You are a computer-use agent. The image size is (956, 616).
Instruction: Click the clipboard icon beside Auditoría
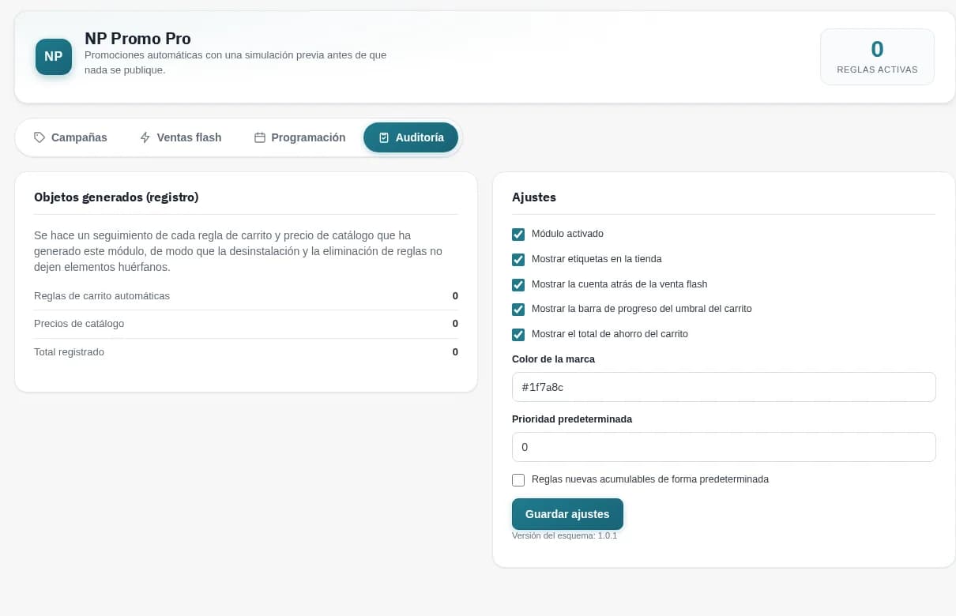point(384,137)
